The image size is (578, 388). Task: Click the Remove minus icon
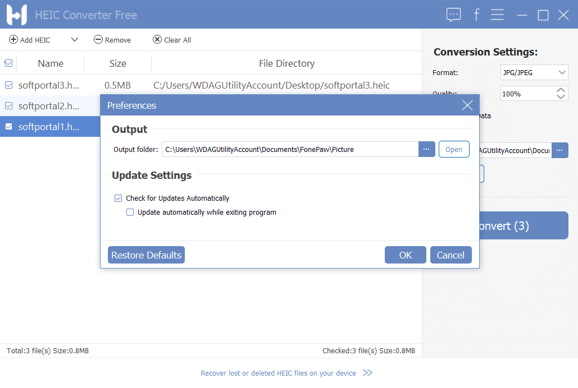[98, 40]
